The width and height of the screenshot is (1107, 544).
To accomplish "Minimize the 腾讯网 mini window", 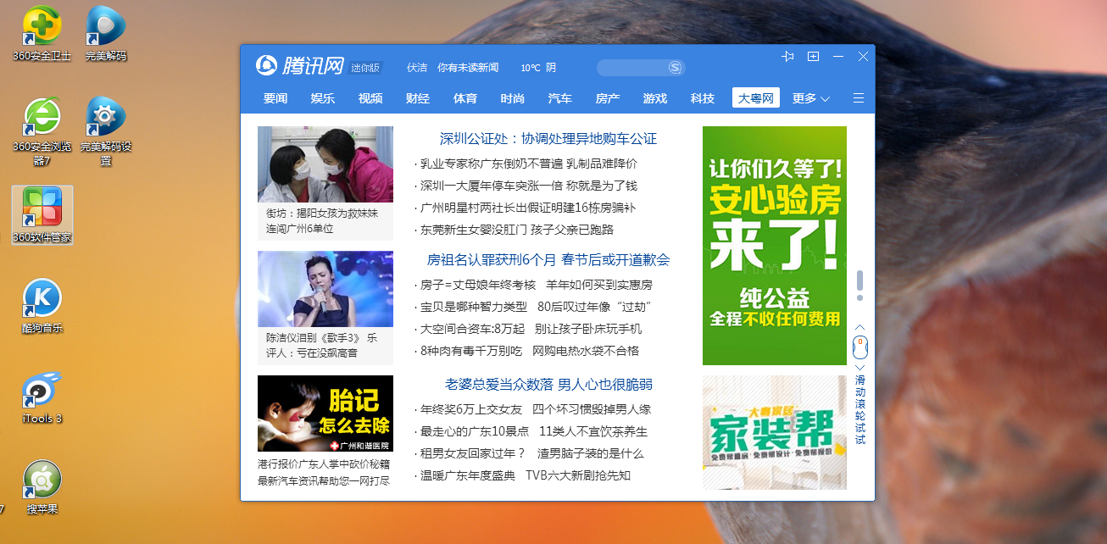I will coord(837,56).
